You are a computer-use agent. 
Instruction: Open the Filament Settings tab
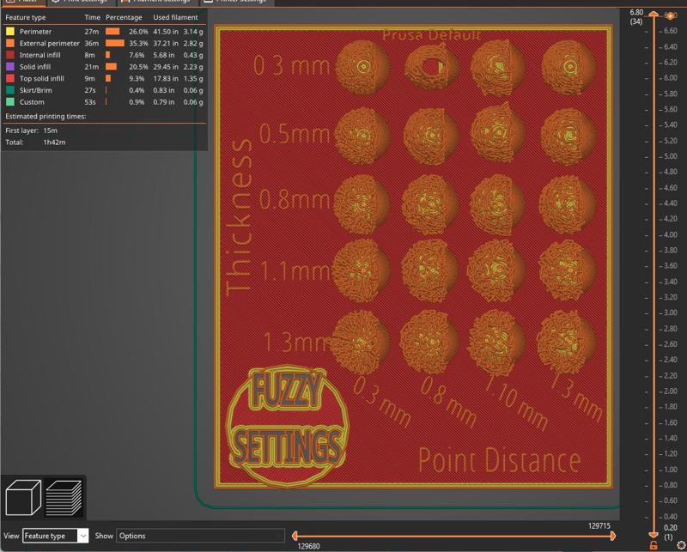157,2
